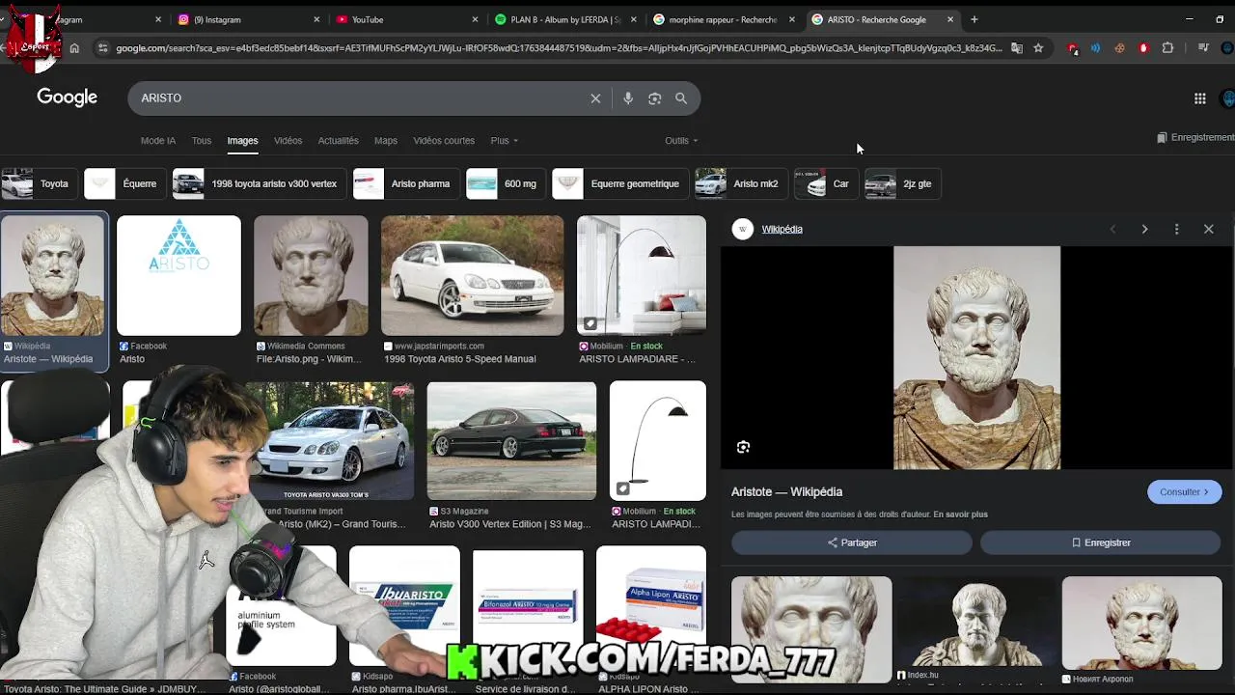Filter by Aristo mk2 chip
Image resolution: width=1235 pixels, height=695 pixels.
(740, 183)
